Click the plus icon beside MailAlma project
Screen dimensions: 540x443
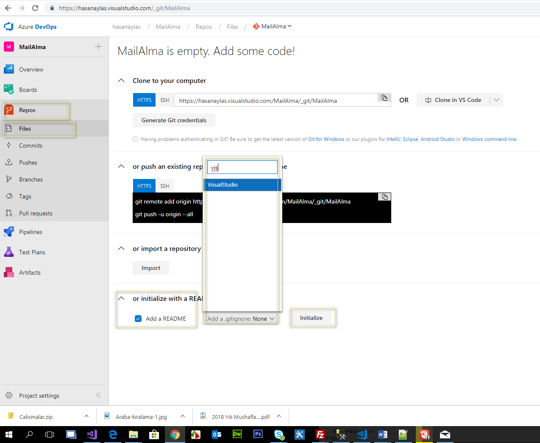point(98,47)
